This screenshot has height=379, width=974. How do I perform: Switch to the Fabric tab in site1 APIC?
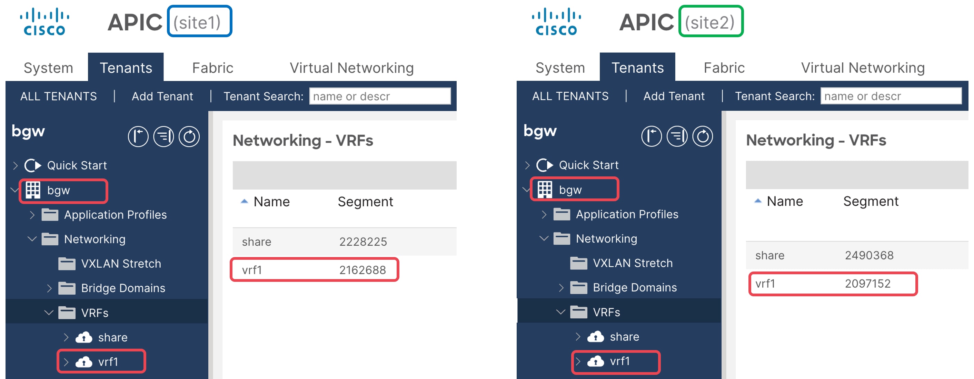[212, 68]
